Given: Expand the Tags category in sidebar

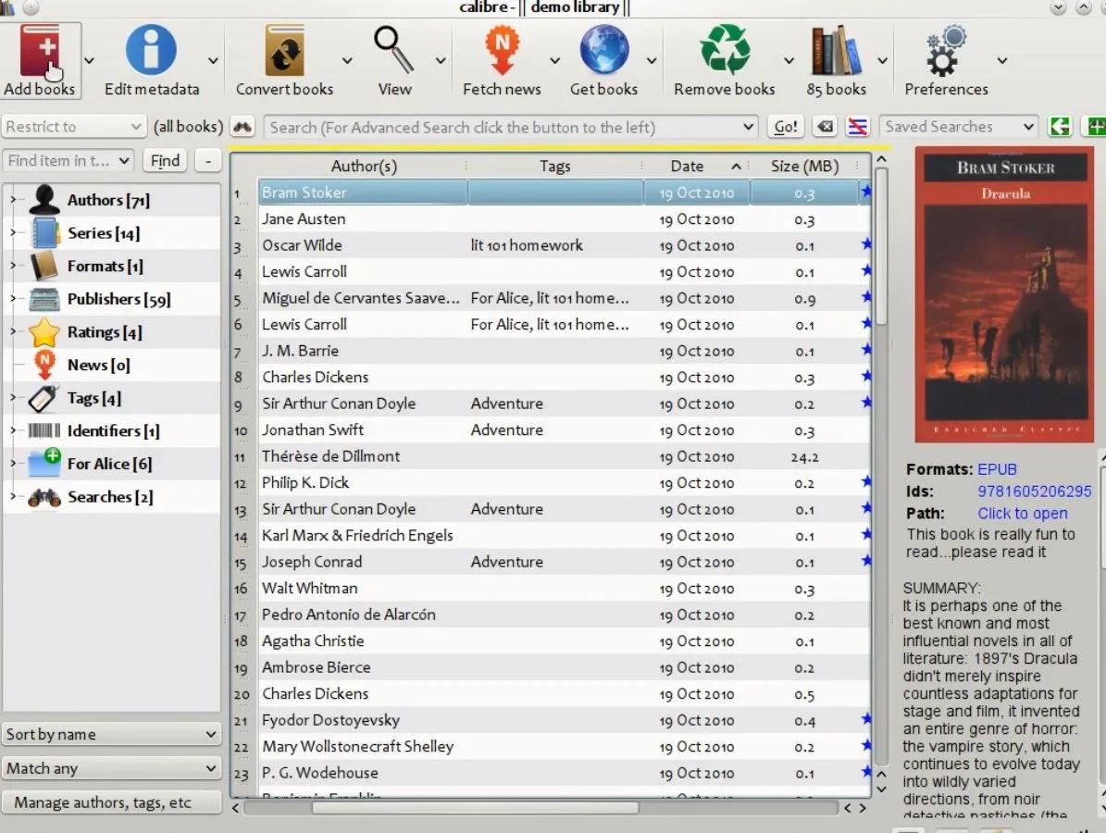Looking at the screenshot, I should point(11,398).
